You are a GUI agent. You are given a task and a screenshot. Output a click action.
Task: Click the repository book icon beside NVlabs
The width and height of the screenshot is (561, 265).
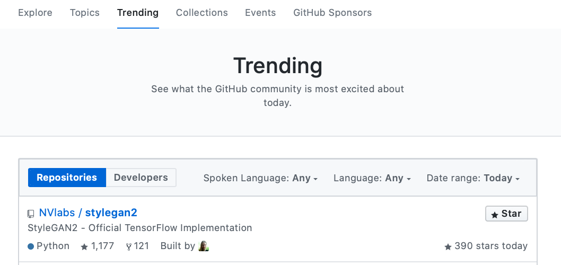[31, 214]
